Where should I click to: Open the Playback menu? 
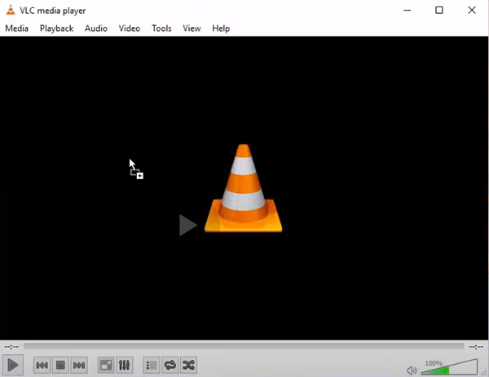(56, 28)
